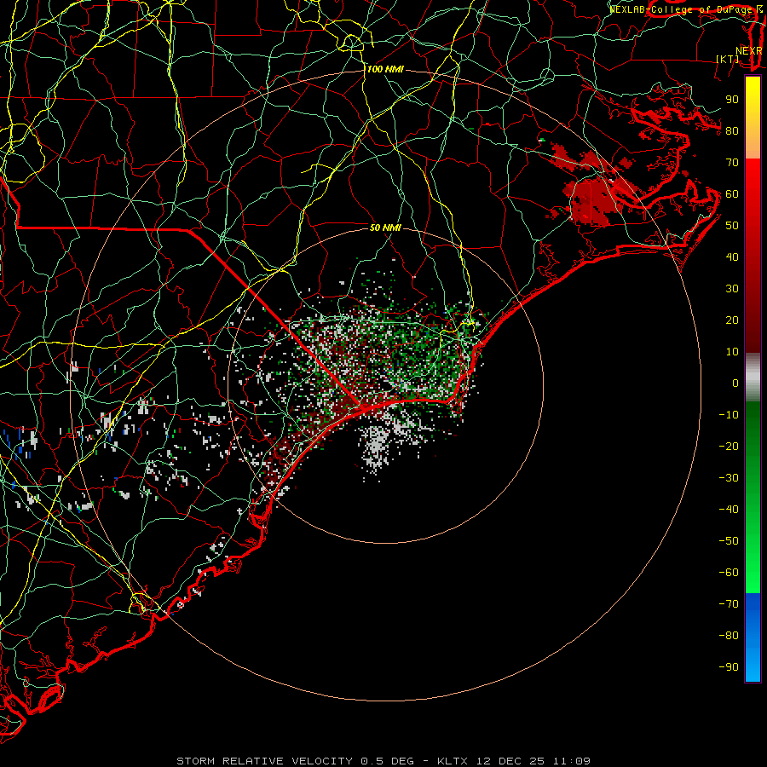Click the gray zero segment of velocity scale
767x767 pixels.
(753, 378)
